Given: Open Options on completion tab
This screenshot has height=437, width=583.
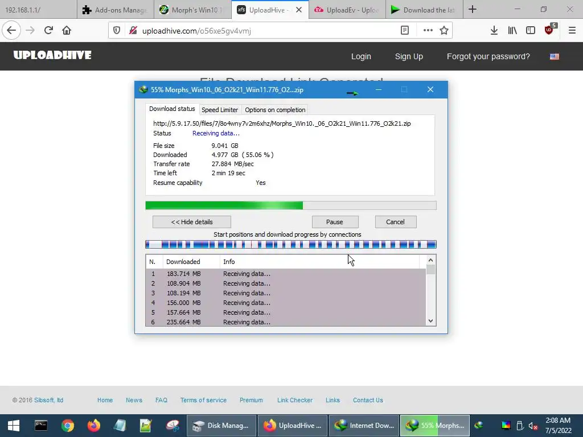Looking at the screenshot, I should [275, 110].
